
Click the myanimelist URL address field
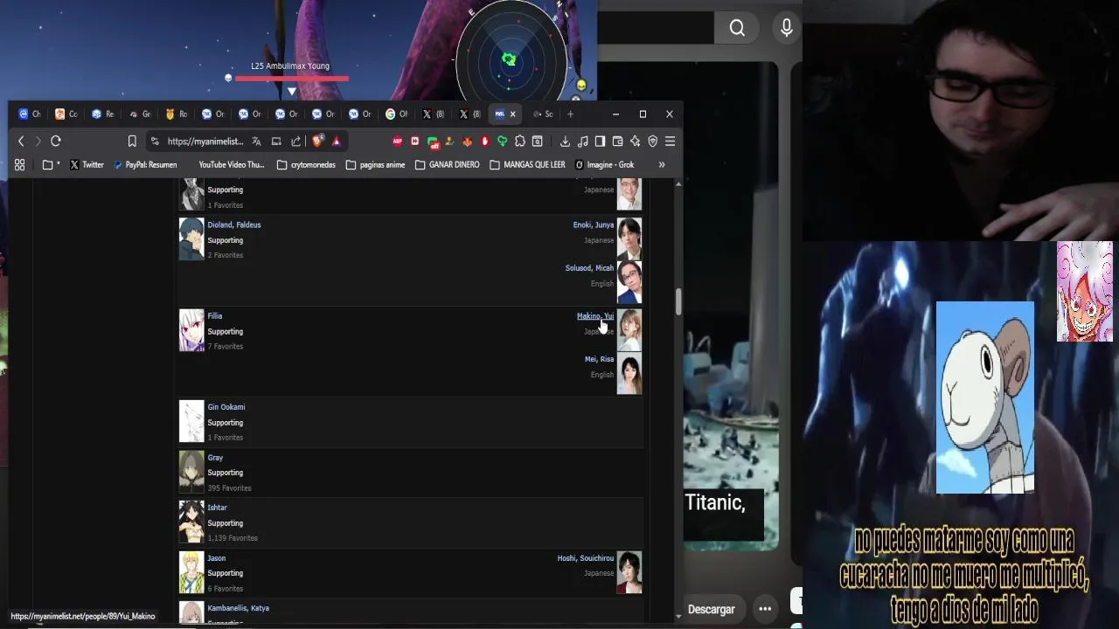[x=205, y=141]
